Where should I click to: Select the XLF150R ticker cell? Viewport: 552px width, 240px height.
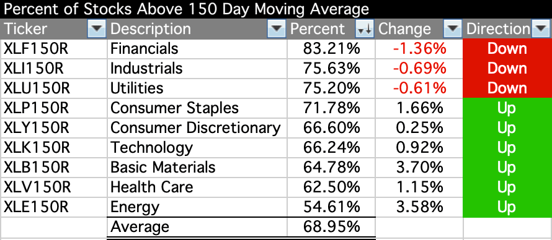pos(54,49)
